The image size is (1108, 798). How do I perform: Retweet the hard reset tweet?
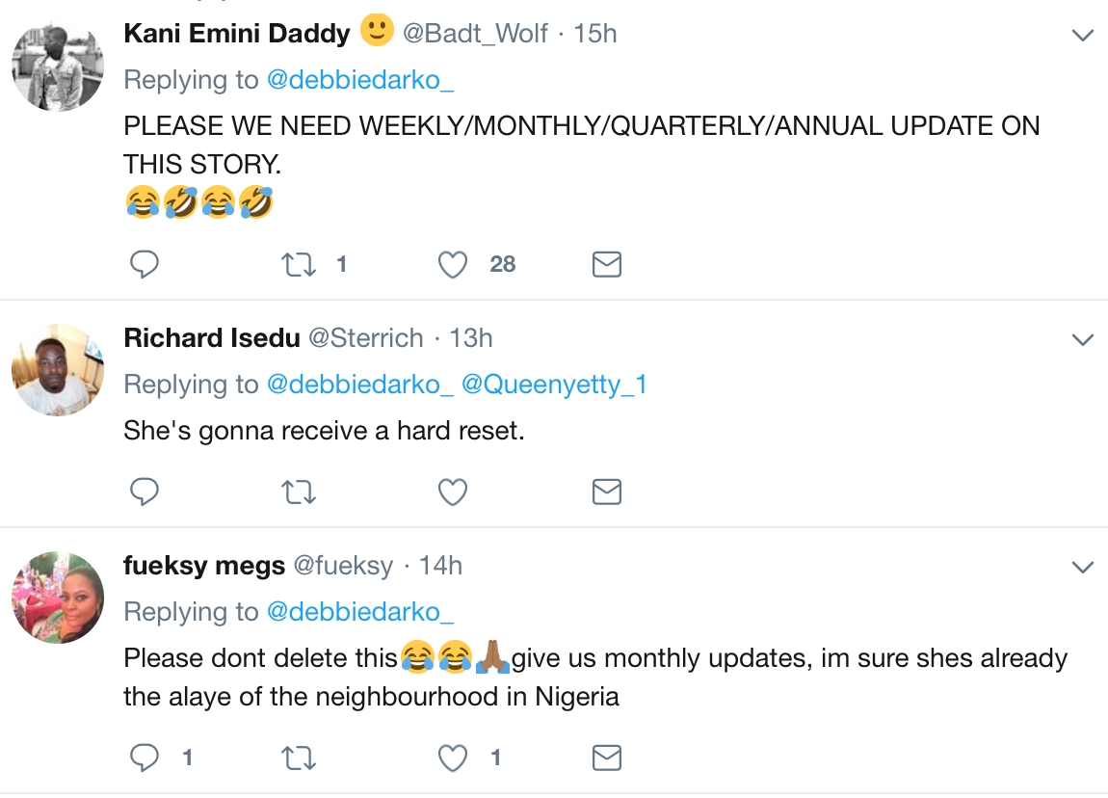coord(299,492)
